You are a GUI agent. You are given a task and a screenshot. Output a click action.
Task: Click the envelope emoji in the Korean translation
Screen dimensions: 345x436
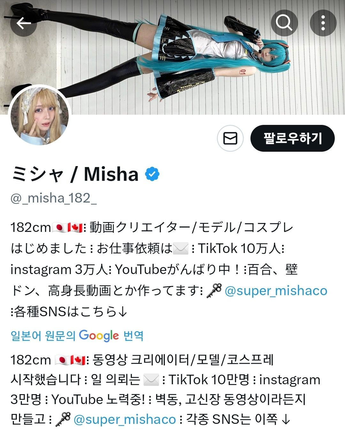[x=151, y=380]
